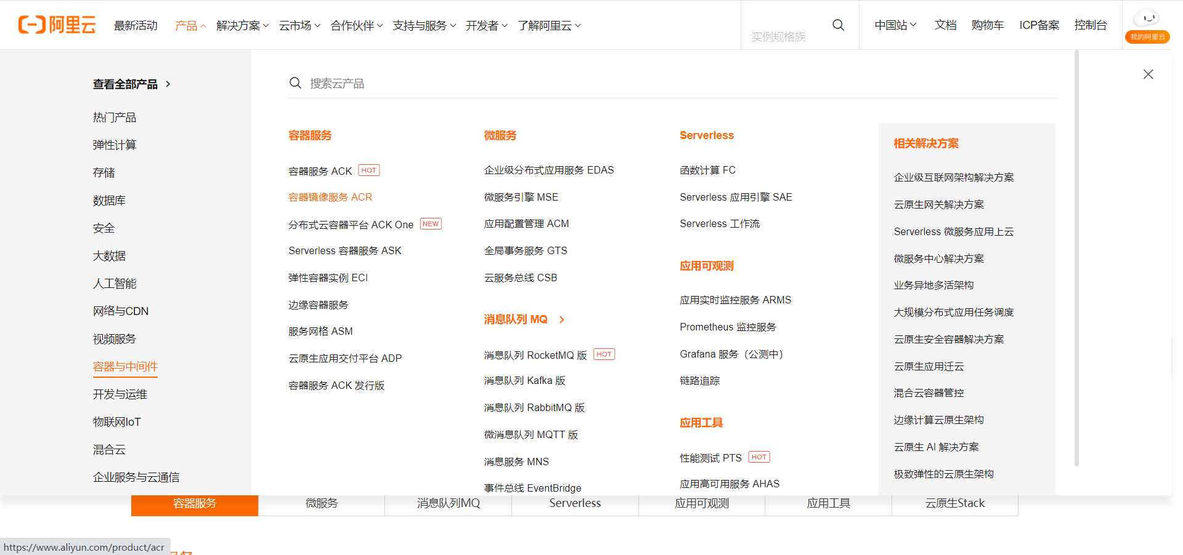Open Prometheus 监控服务
Screen dimensions: 1183x555
tap(728, 327)
